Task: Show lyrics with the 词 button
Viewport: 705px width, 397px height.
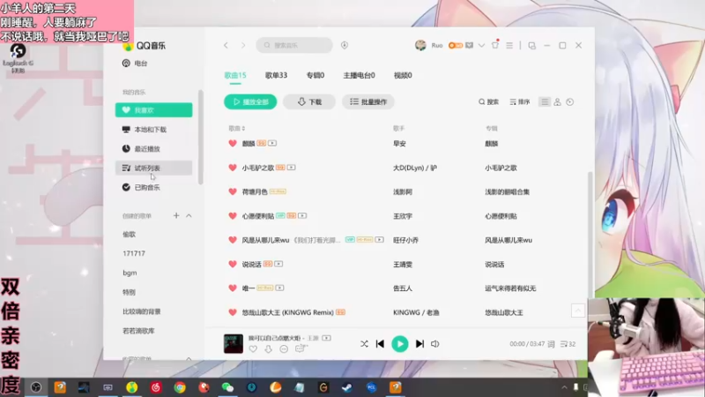Action: (x=552, y=344)
